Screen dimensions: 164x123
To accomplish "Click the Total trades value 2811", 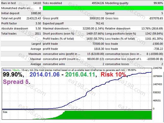I will (x=38, y=34).
